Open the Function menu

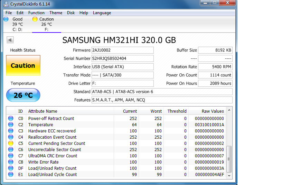pyautogui.click(x=36, y=13)
